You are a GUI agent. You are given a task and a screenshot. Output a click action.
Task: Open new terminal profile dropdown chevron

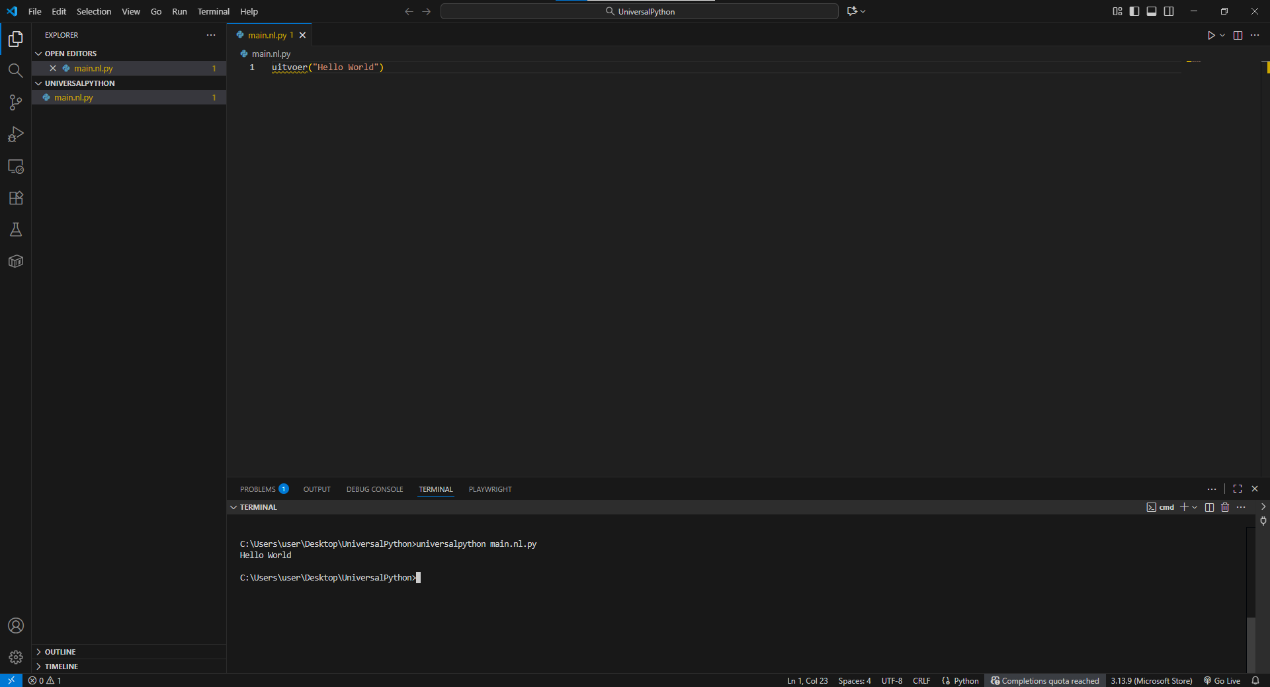[1193, 507]
